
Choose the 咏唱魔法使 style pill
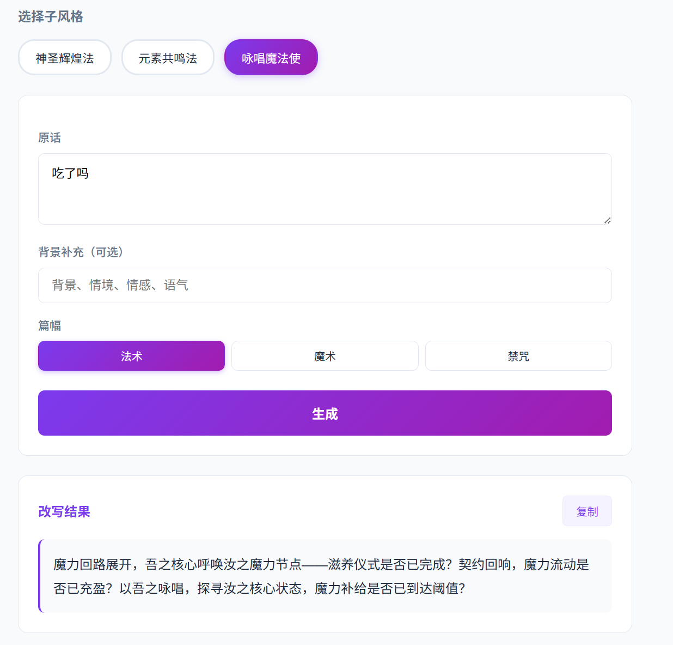tap(271, 57)
